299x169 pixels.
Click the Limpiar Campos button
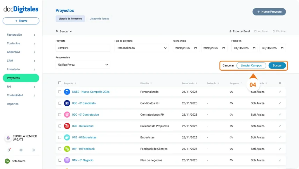point(251,66)
